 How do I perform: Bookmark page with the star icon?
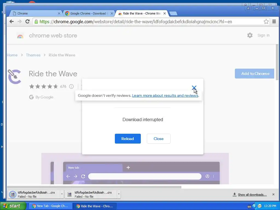266,22
